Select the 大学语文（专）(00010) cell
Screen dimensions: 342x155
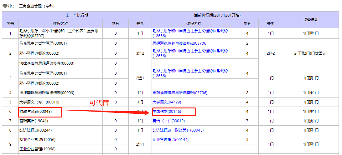[39, 102]
